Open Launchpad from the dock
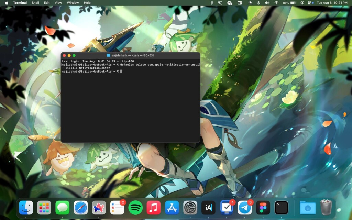The width and height of the screenshot is (352, 220). pos(44,208)
